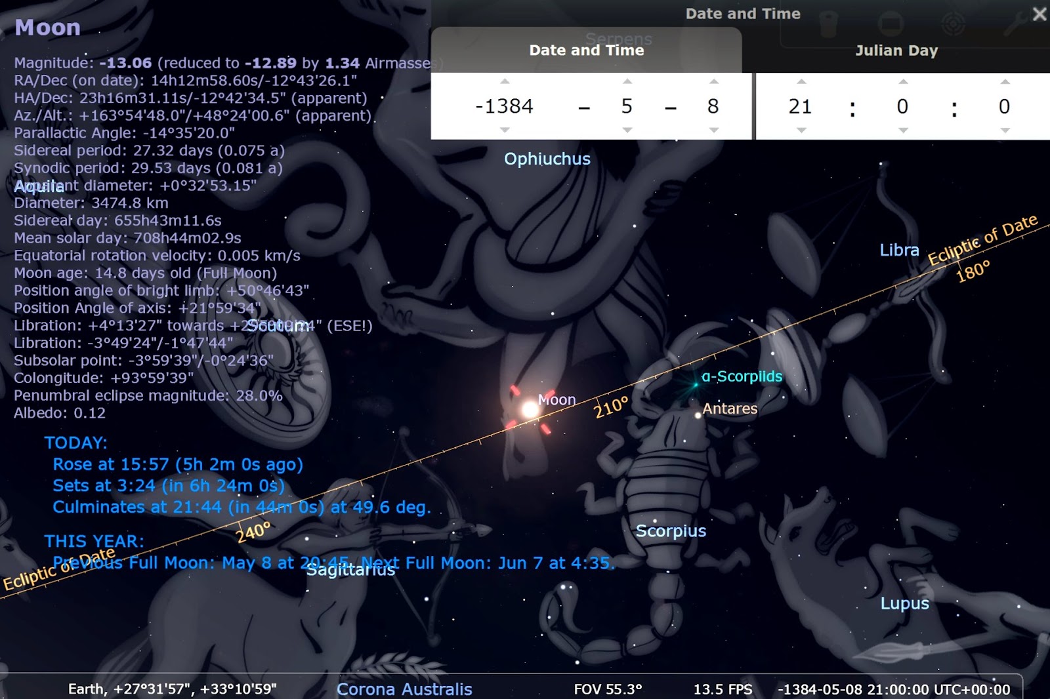Decrease the minutes value with the down arrow
This screenshot has width=1050, height=699.
tap(903, 130)
